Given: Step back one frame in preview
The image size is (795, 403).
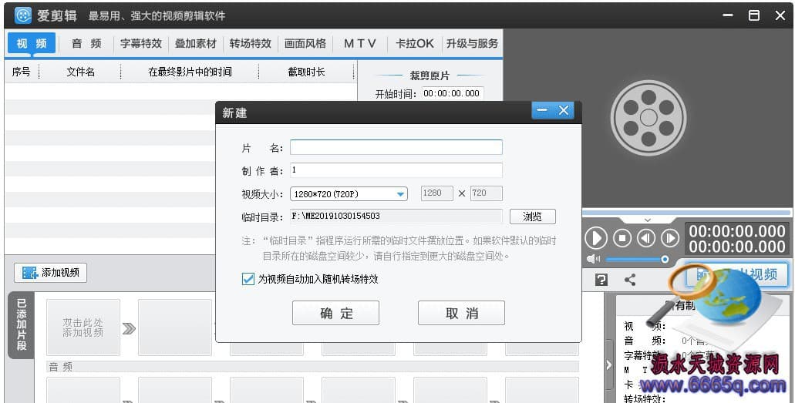Looking at the screenshot, I should click(x=646, y=238).
